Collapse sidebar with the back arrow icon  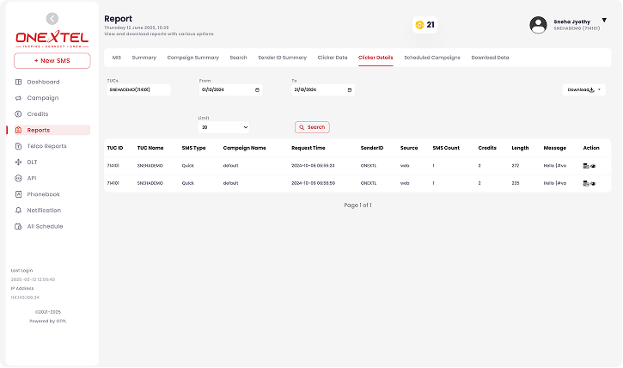point(52,18)
